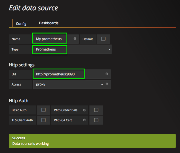Enable the With CA Cert checkbox
This screenshot has width=180, height=153.
(x=96, y=120)
